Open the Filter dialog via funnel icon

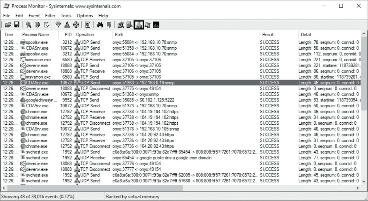pos(58,25)
